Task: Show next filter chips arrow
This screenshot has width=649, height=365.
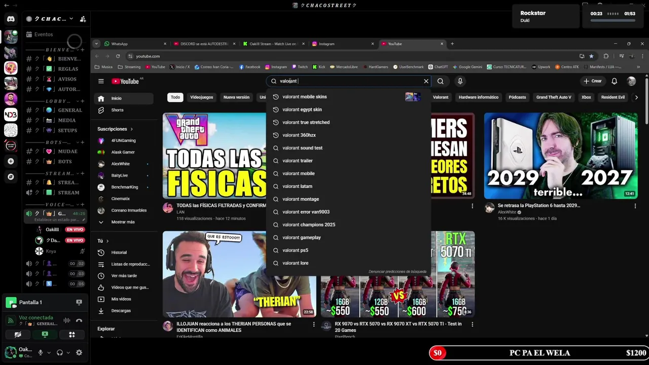Action: 636,97
